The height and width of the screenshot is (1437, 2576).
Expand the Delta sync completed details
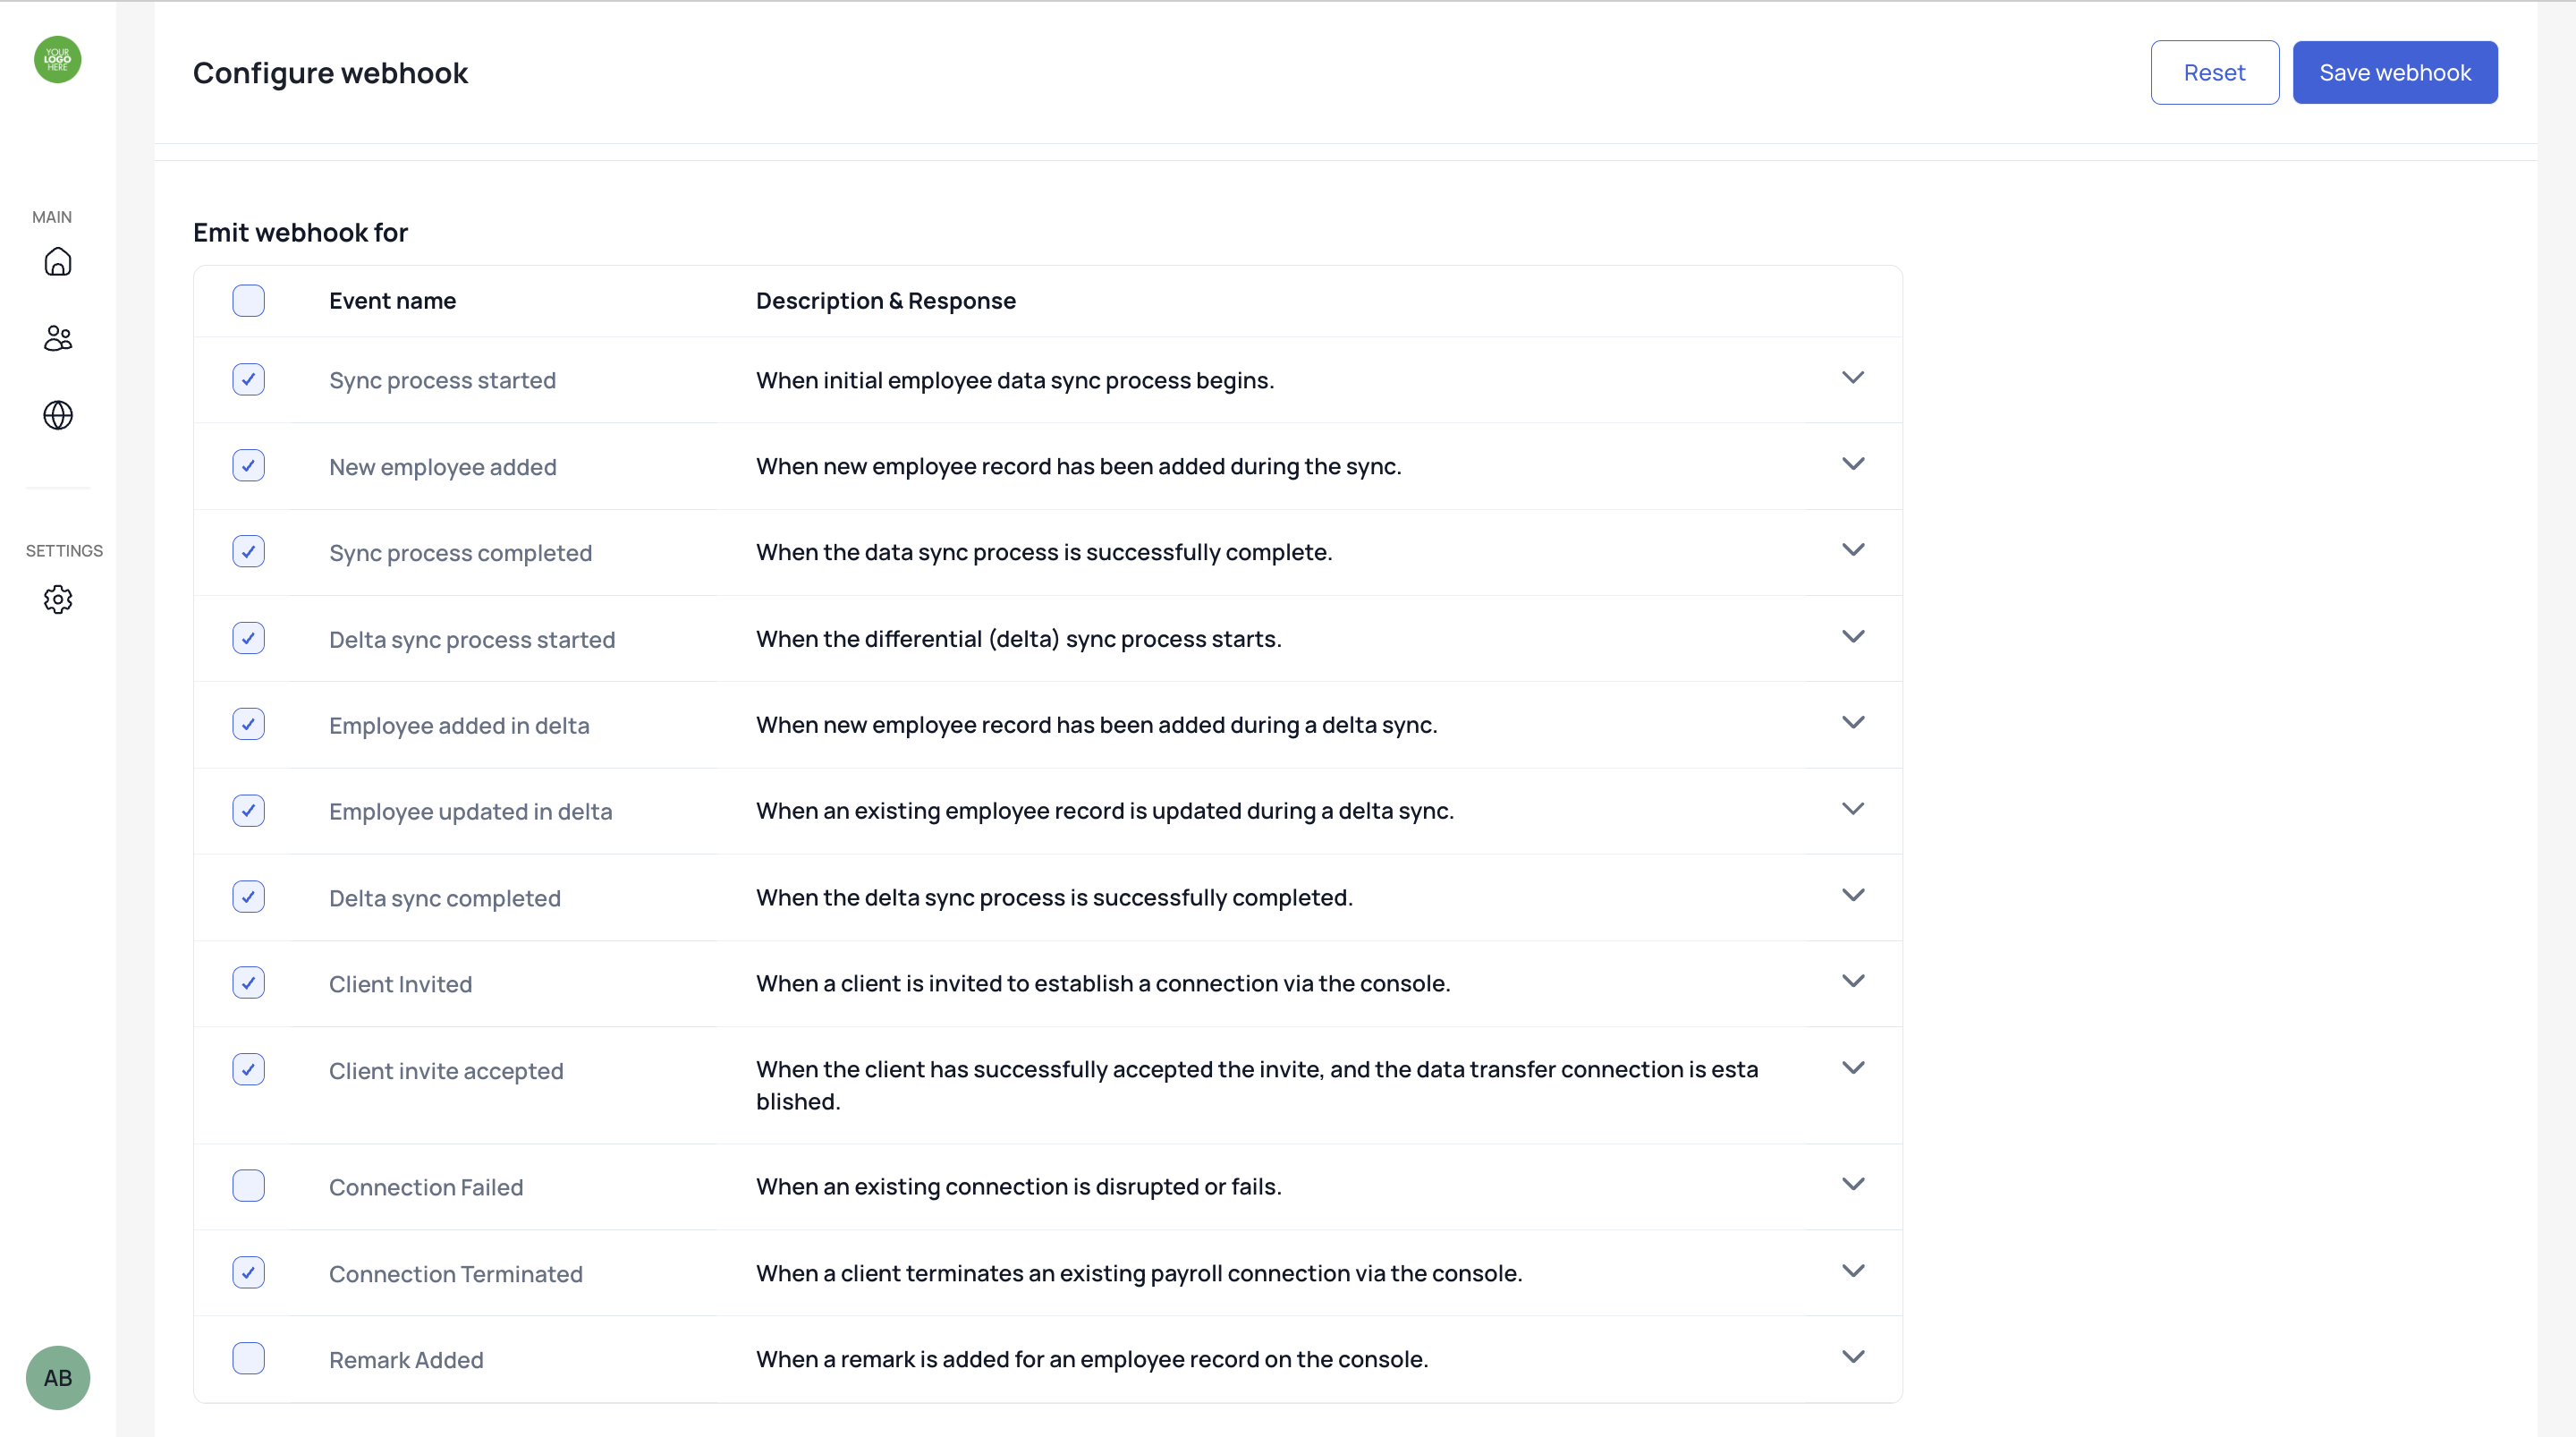(1853, 896)
